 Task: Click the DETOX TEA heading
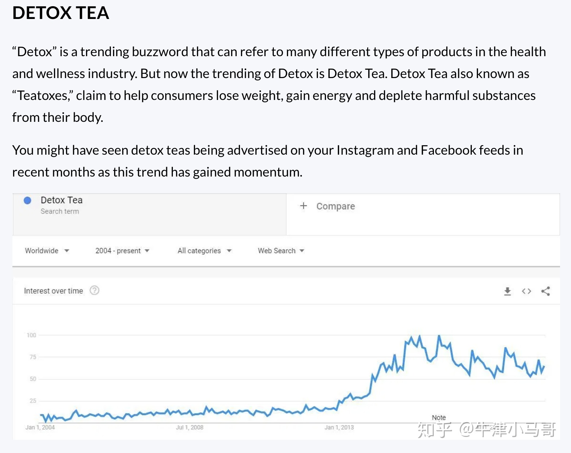click(61, 13)
